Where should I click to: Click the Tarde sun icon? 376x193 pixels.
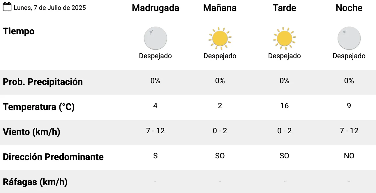point(285,38)
